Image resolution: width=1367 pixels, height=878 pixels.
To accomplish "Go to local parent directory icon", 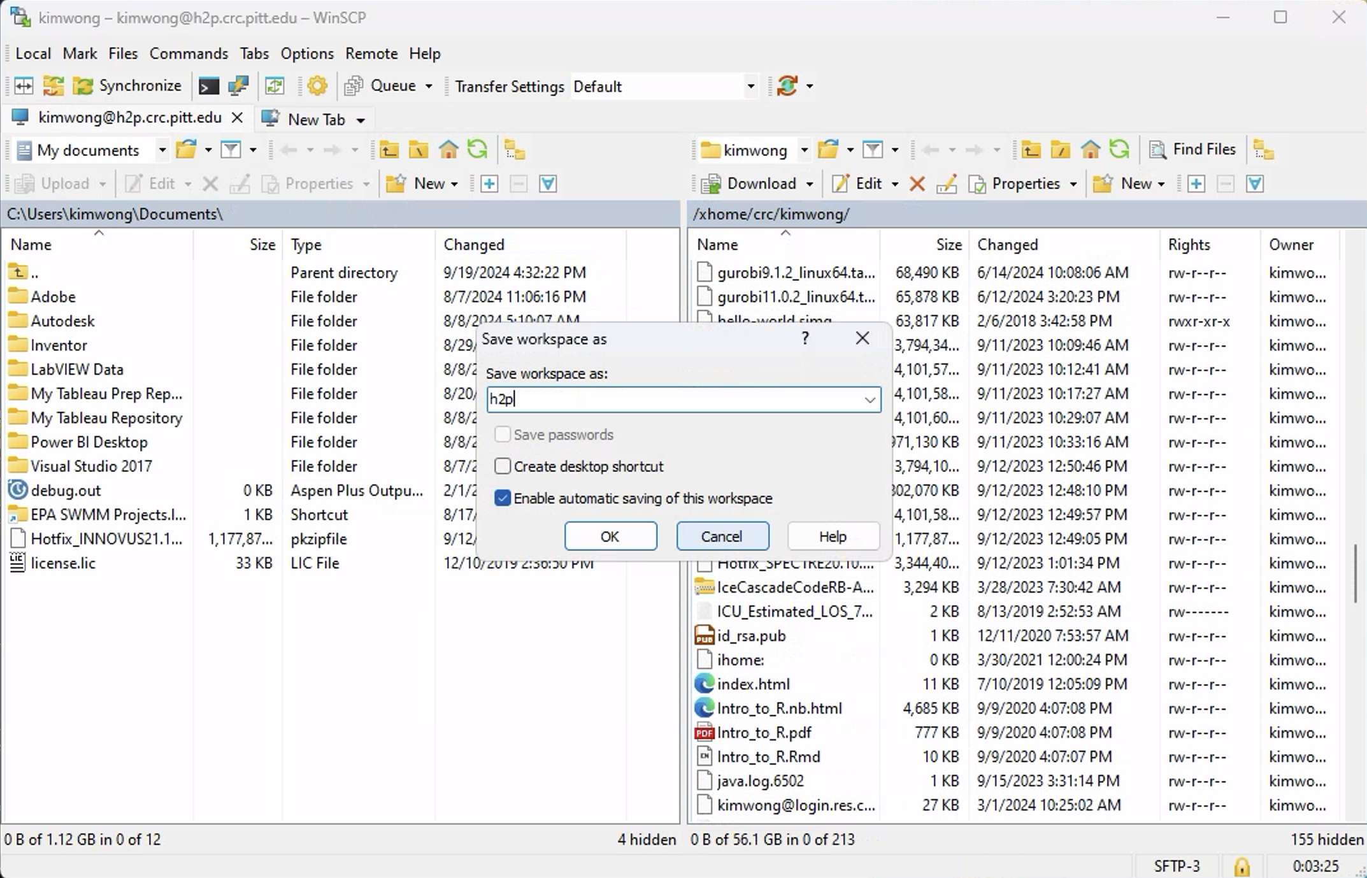I will pyautogui.click(x=389, y=150).
